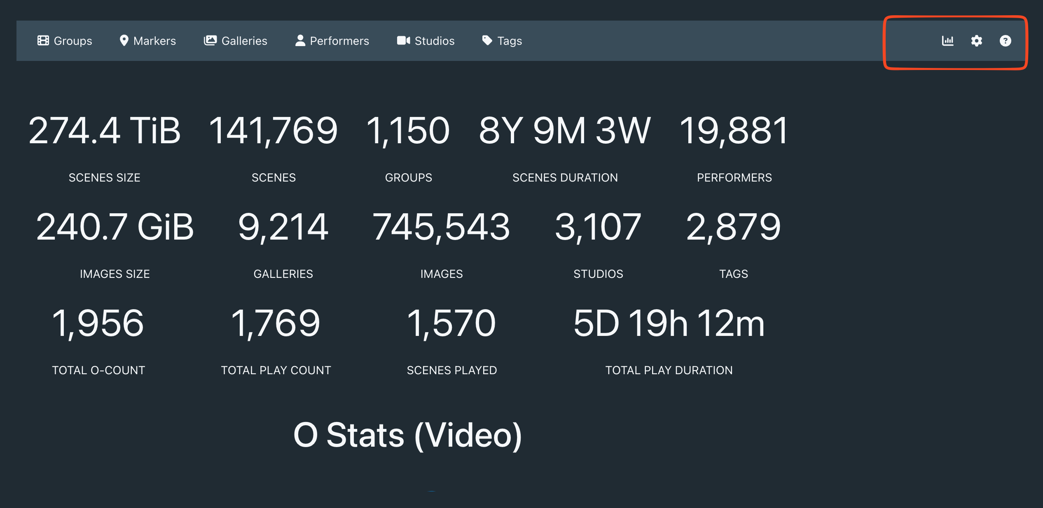Viewport: 1043px width, 508px height.
Task: Switch to the Studios page
Action: pyautogui.click(x=435, y=41)
